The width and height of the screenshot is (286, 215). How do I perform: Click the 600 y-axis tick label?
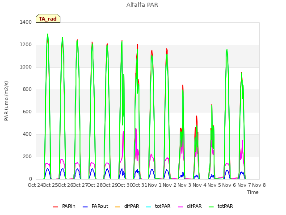pyautogui.click(x=27, y=112)
